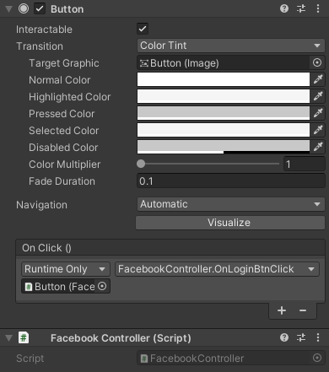Add a new On Click event entry
This screenshot has height=372, width=329.
click(x=282, y=310)
